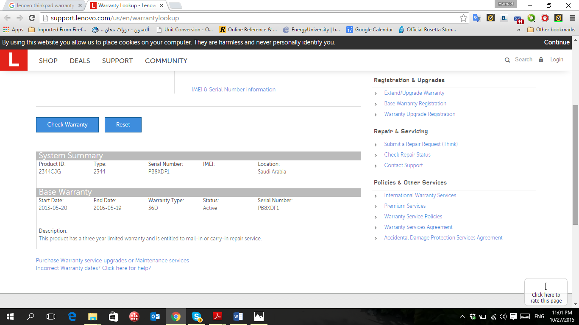
Task: Reload the page with the refresh icon
Action: 32,18
